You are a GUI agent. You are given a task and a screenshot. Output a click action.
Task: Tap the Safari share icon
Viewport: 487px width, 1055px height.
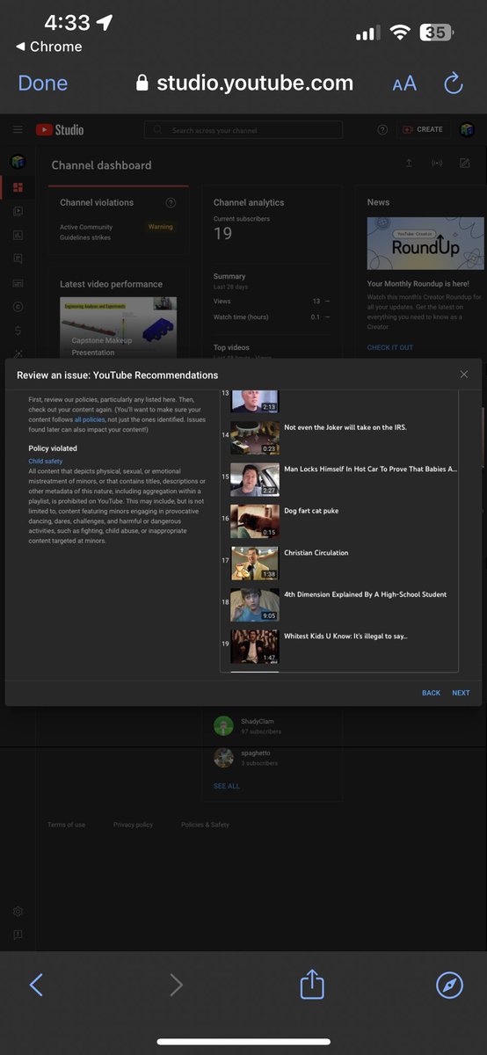(x=312, y=984)
